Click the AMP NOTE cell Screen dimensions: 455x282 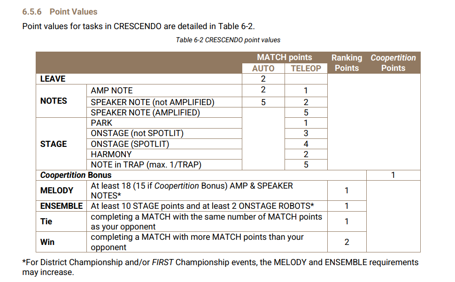click(112, 91)
